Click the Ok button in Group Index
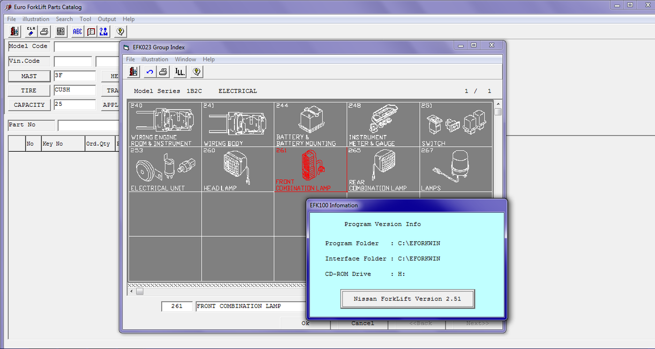This screenshot has width=655, height=349. point(305,323)
